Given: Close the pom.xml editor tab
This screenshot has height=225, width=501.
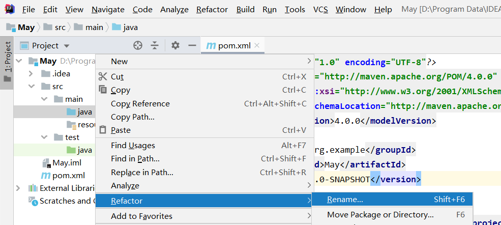Looking at the screenshot, I should point(257,45).
